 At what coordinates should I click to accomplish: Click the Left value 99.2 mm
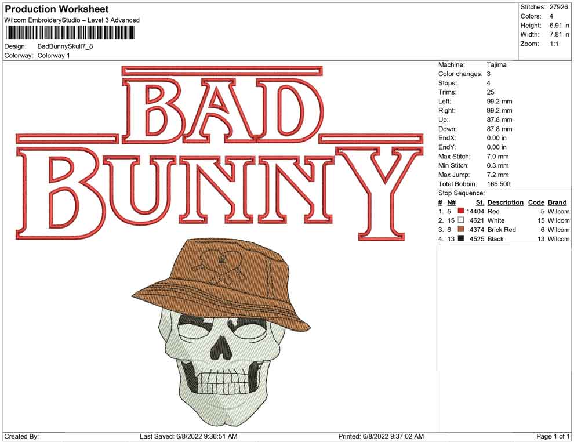click(499, 101)
